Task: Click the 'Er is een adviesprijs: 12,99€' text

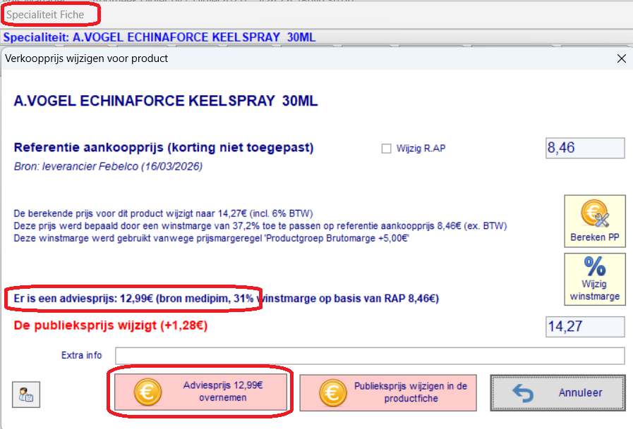Action: coord(83,299)
